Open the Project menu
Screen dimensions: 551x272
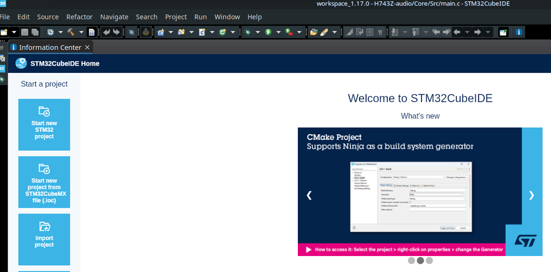click(x=176, y=17)
